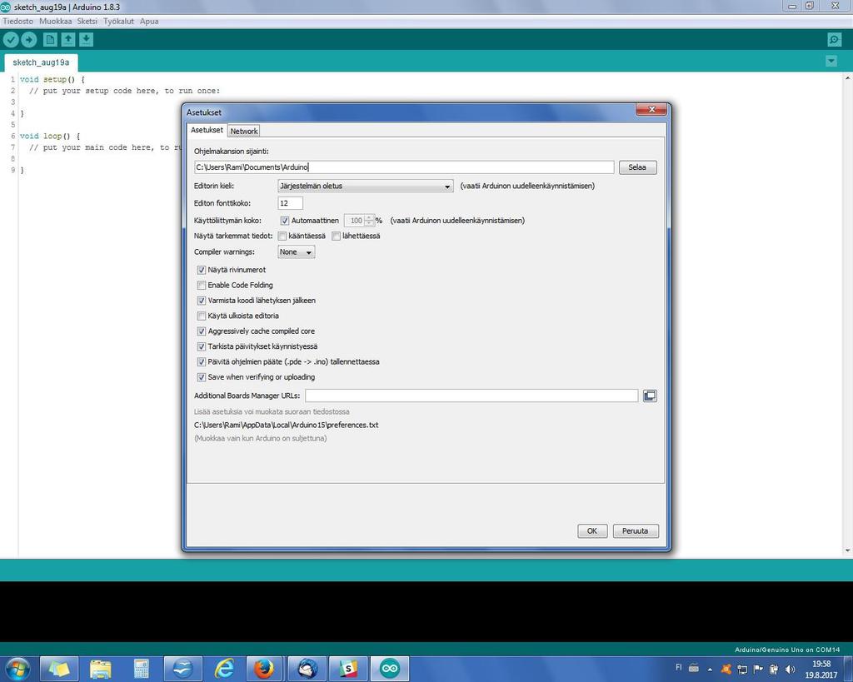Click the on-screen keyboard tray icon
This screenshot has height=682, width=853.
[694, 668]
